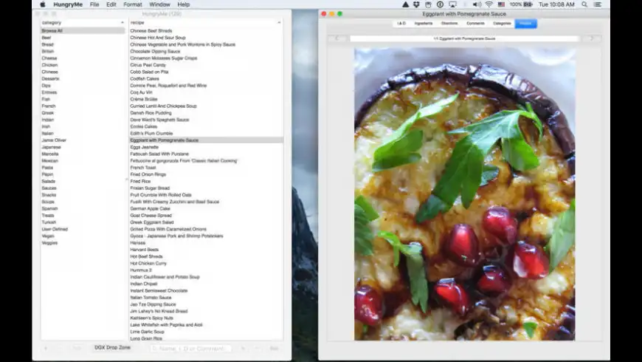Go to previous photo with left arrow
This screenshot has width=642, height=362.
(337, 38)
